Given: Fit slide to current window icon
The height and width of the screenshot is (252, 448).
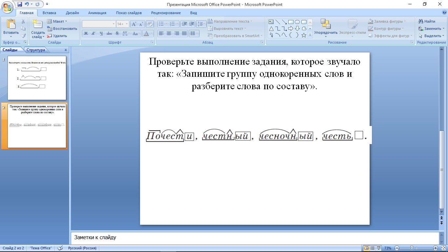Looking at the screenshot, I should pos(444,248).
